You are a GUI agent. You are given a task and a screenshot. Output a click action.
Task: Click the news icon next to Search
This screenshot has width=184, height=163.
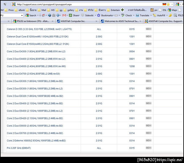coord(43,15)
